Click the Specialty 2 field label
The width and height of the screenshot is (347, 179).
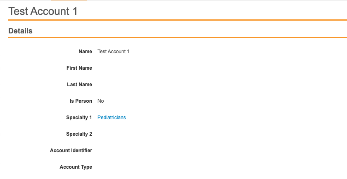click(79, 134)
